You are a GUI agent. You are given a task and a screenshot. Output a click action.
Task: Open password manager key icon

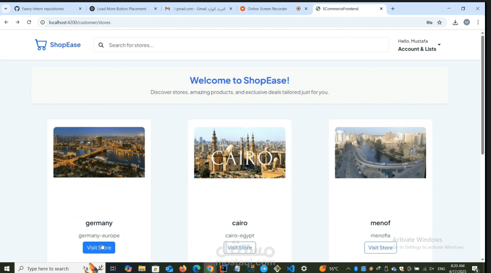429,22
